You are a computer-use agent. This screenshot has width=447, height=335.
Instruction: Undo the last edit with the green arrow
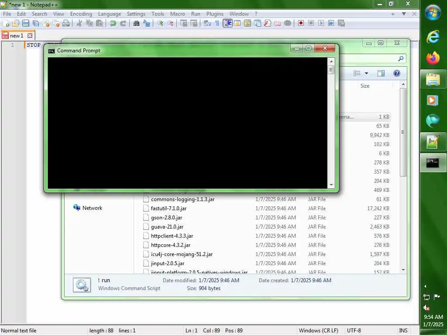point(113,24)
